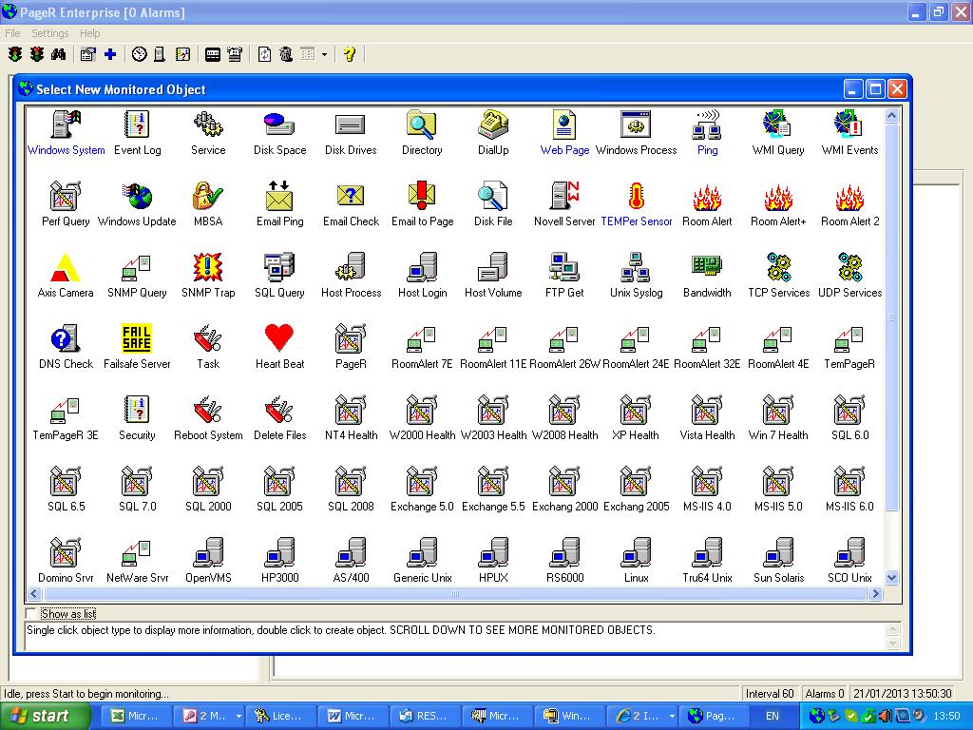Select the Windows Update globe icon
This screenshot has height=730, width=973.
pyautogui.click(x=137, y=196)
